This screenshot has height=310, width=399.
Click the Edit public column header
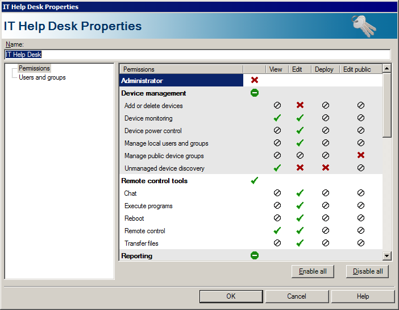tap(357, 69)
